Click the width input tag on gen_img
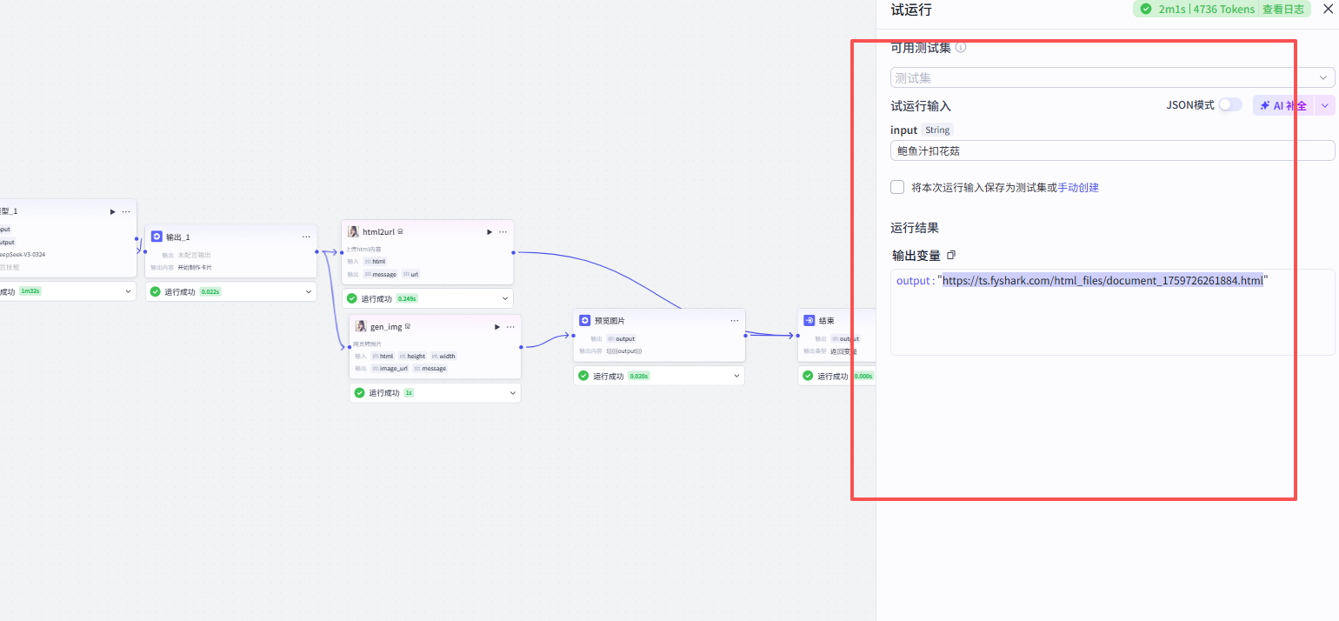This screenshot has height=621, width=1339. tap(443, 357)
